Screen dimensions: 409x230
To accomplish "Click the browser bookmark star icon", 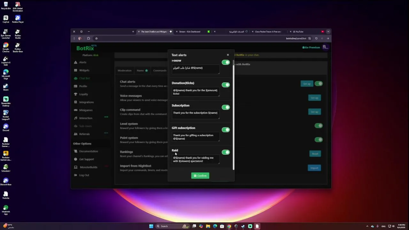I will click(96, 38).
